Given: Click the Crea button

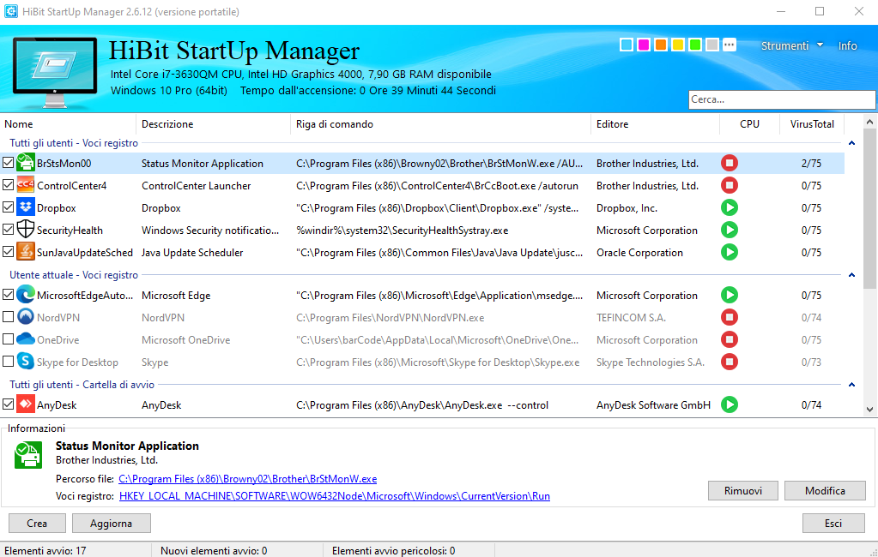Looking at the screenshot, I should click(37, 523).
